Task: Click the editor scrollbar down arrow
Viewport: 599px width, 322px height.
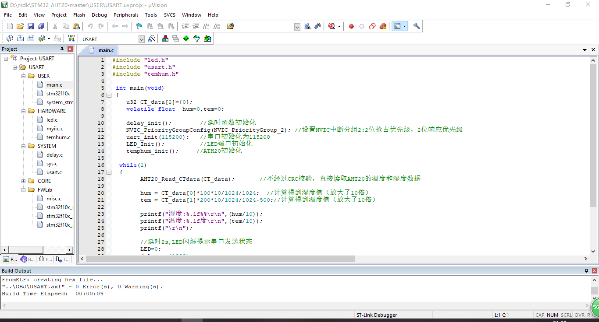Action: coord(594,251)
